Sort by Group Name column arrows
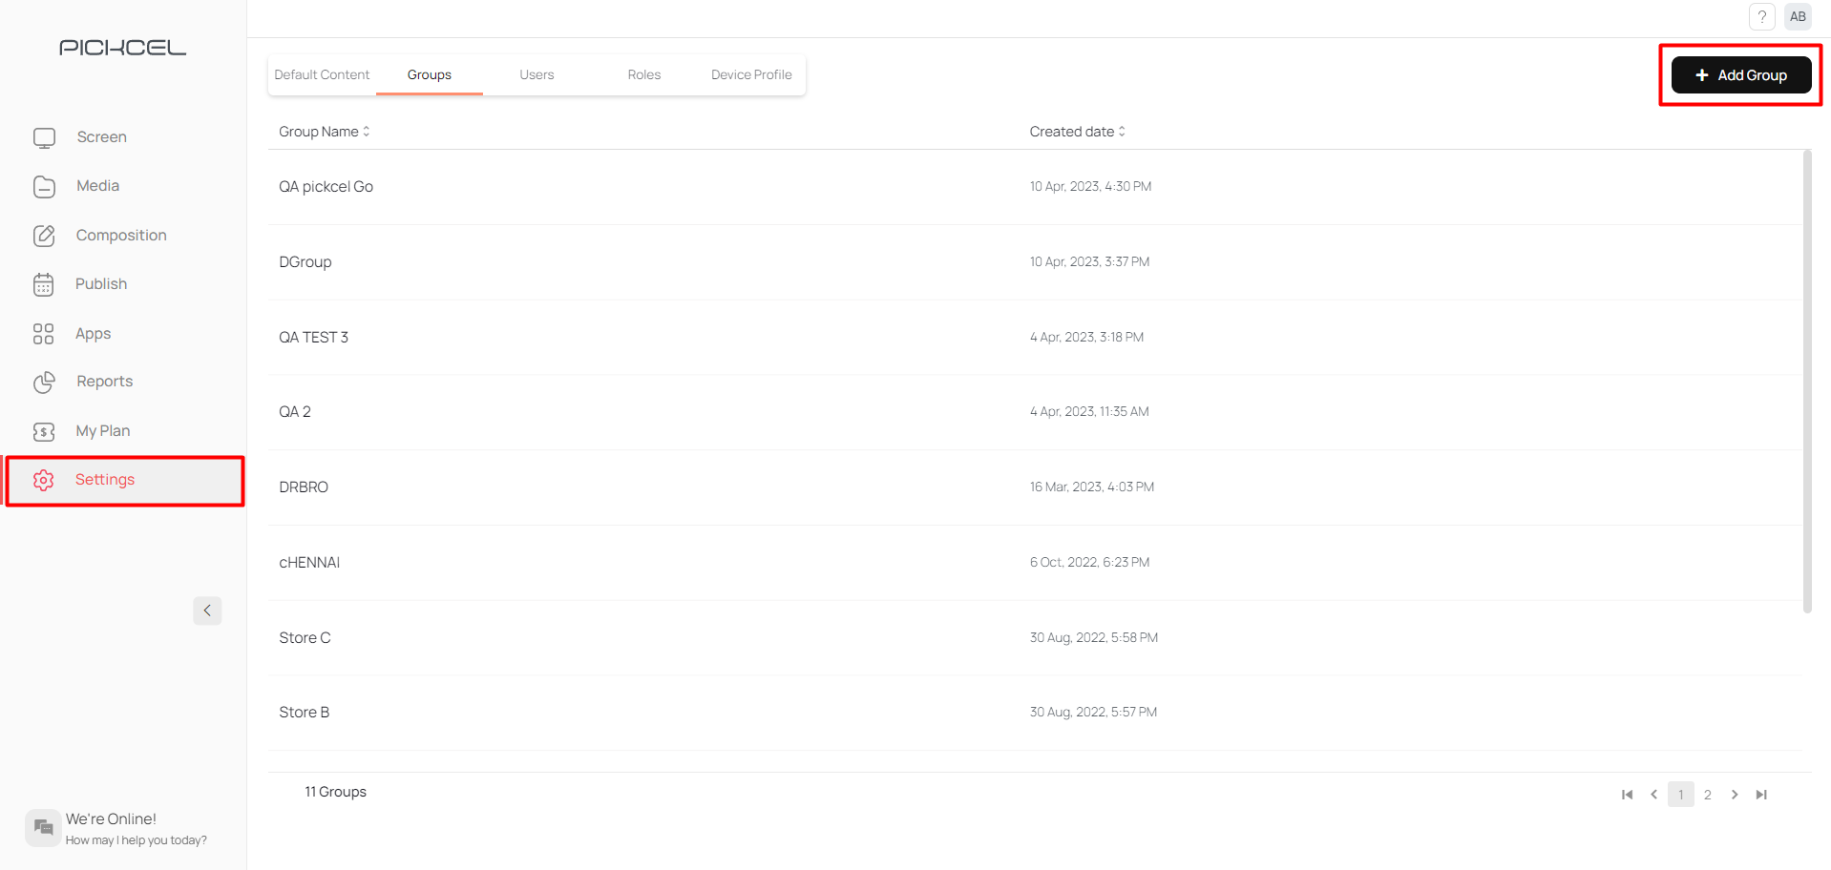This screenshot has height=870, width=1831. click(x=367, y=132)
